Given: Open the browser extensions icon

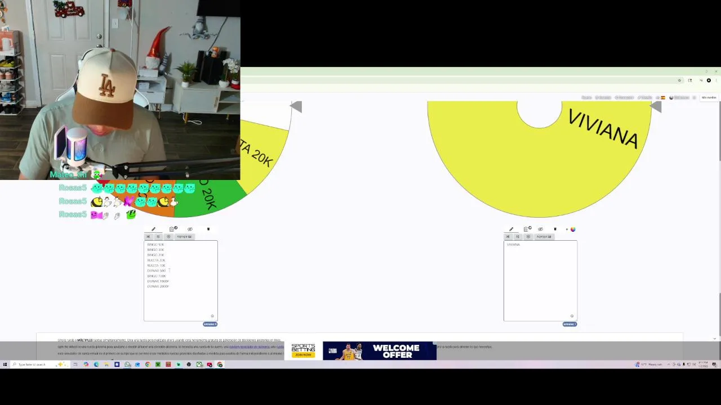Looking at the screenshot, I should pyautogui.click(x=689, y=80).
